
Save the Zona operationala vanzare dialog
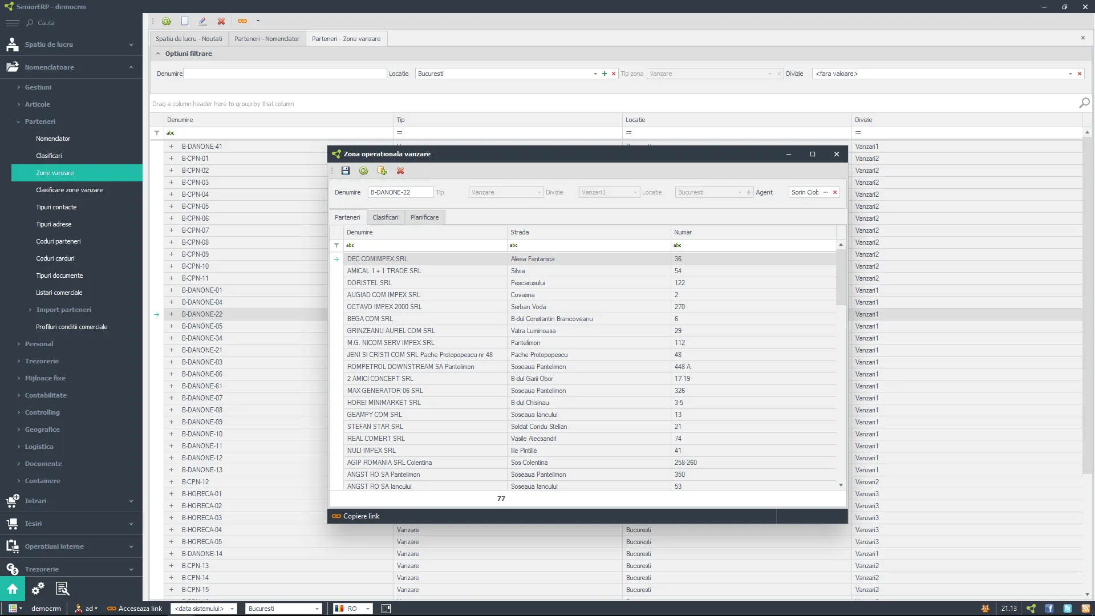tap(346, 171)
